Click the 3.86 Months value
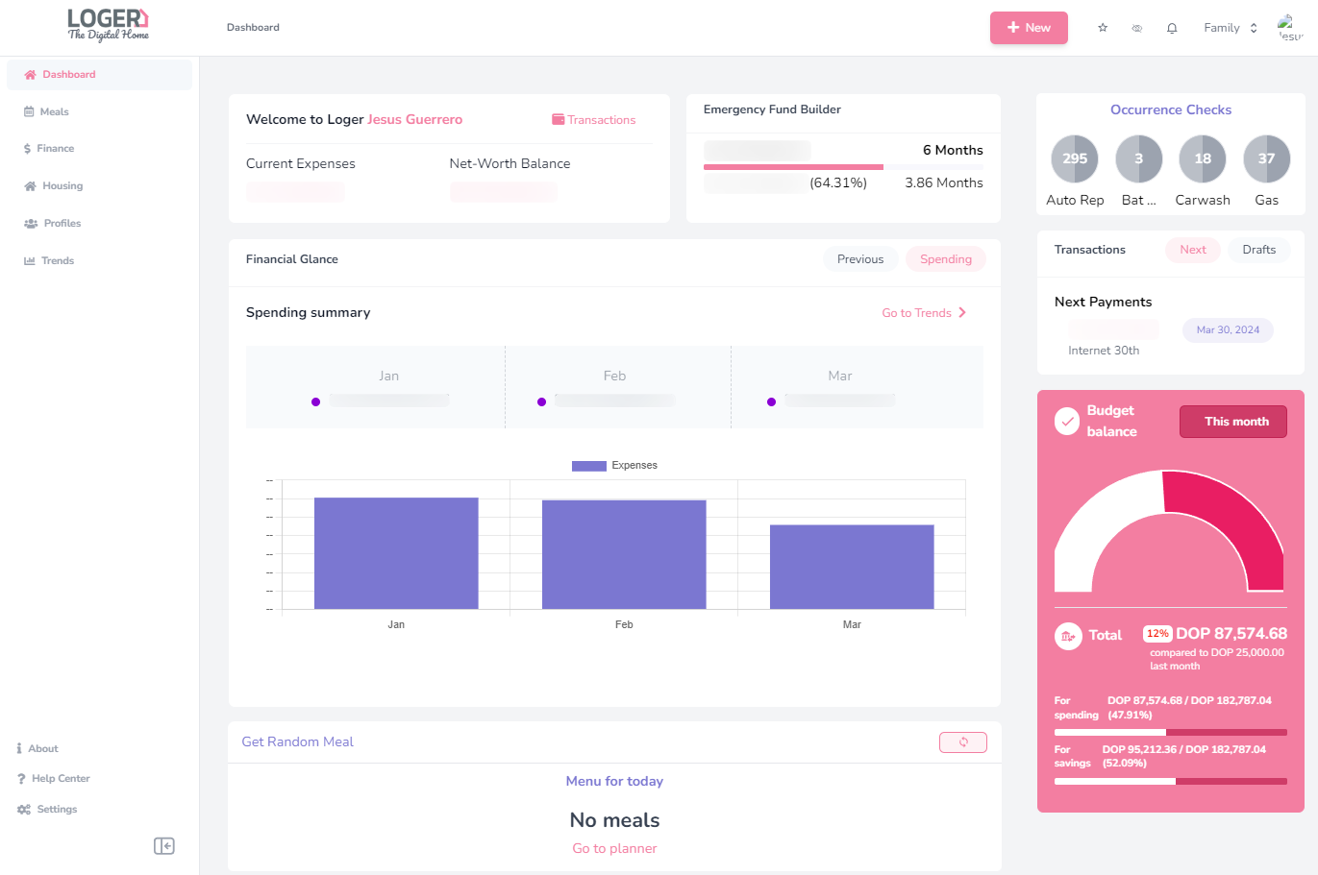Image resolution: width=1318 pixels, height=875 pixels. [x=944, y=182]
